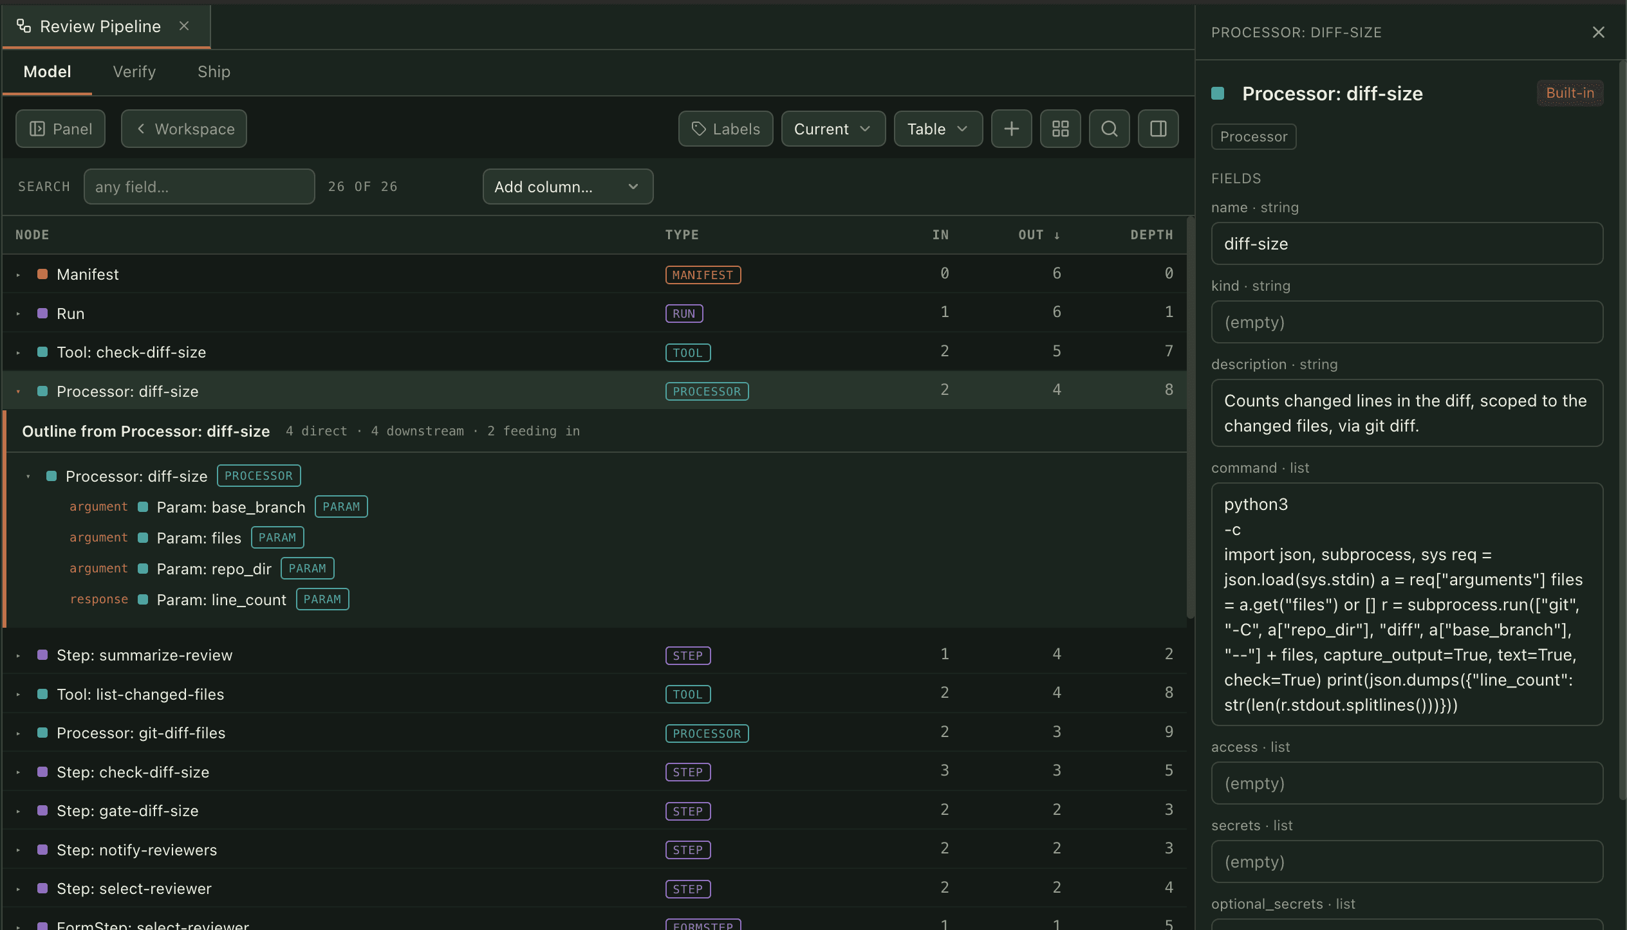Click the MANIFEST type badge
Screen dimensions: 1627x930
pyautogui.click(x=703, y=275)
